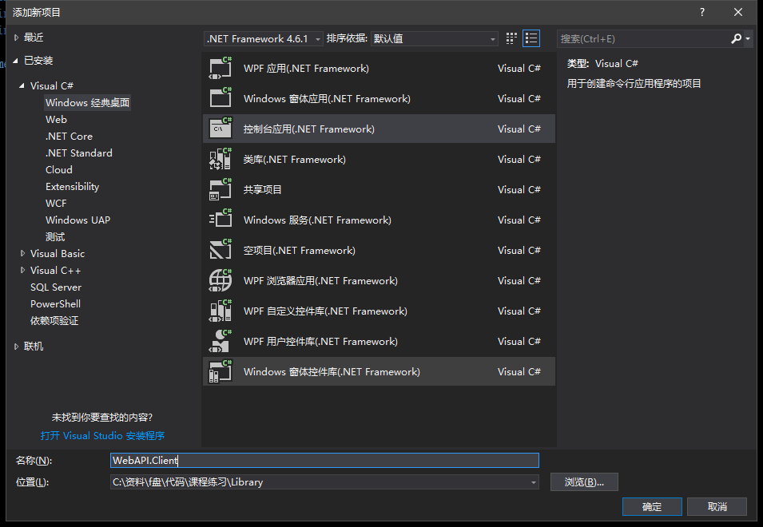Select the SQL Server category
Screen dimensions: 763x527
pos(56,287)
